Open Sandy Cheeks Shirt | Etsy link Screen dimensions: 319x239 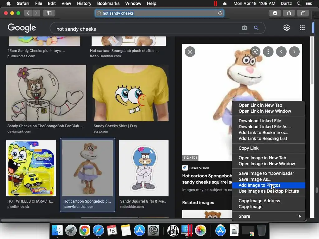(115, 126)
